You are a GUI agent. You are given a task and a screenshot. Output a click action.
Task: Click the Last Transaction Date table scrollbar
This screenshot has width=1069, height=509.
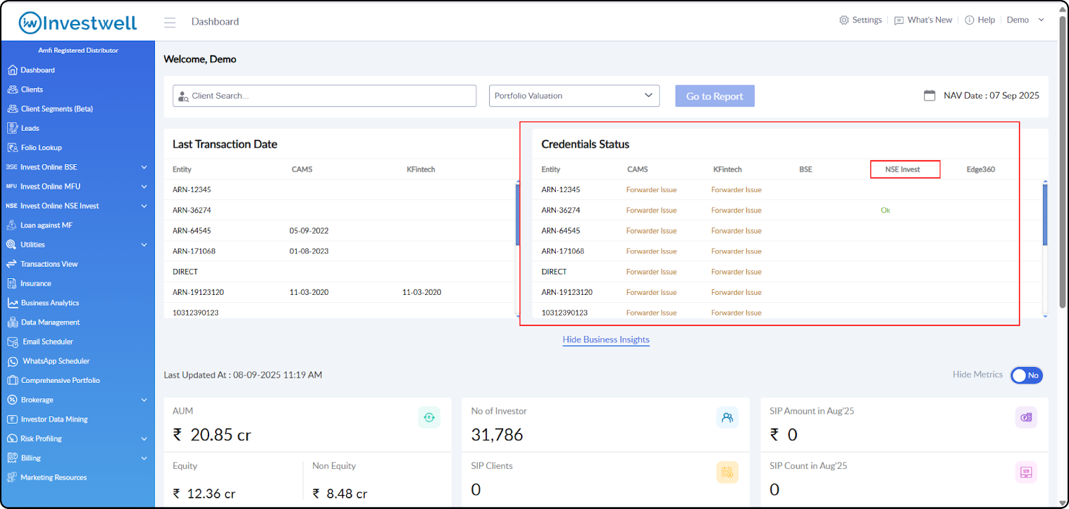pyautogui.click(x=517, y=213)
